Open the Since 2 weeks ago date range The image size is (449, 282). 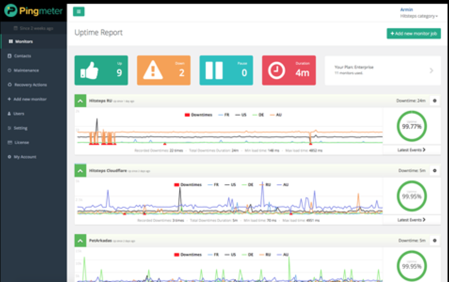pyautogui.click(x=33, y=28)
